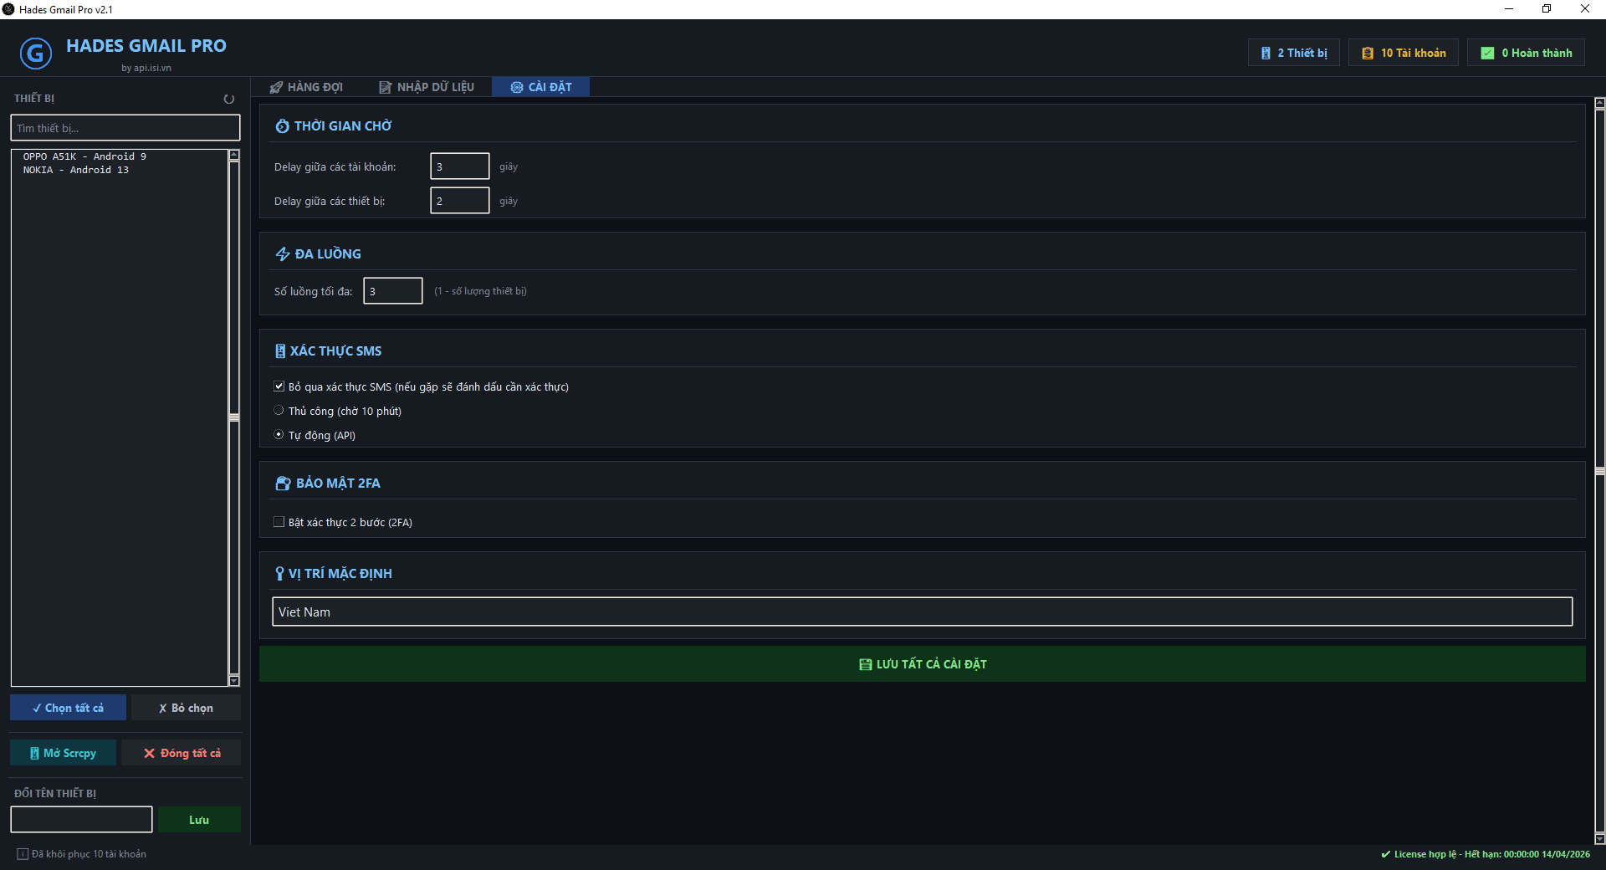Select the Tự động (API) radio option
The image size is (1606, 870).
click(x=279, y=435)
